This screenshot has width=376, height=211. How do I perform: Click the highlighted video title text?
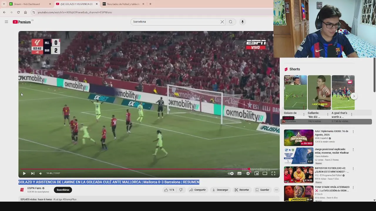pyautogui.click(x=109, y=182)
